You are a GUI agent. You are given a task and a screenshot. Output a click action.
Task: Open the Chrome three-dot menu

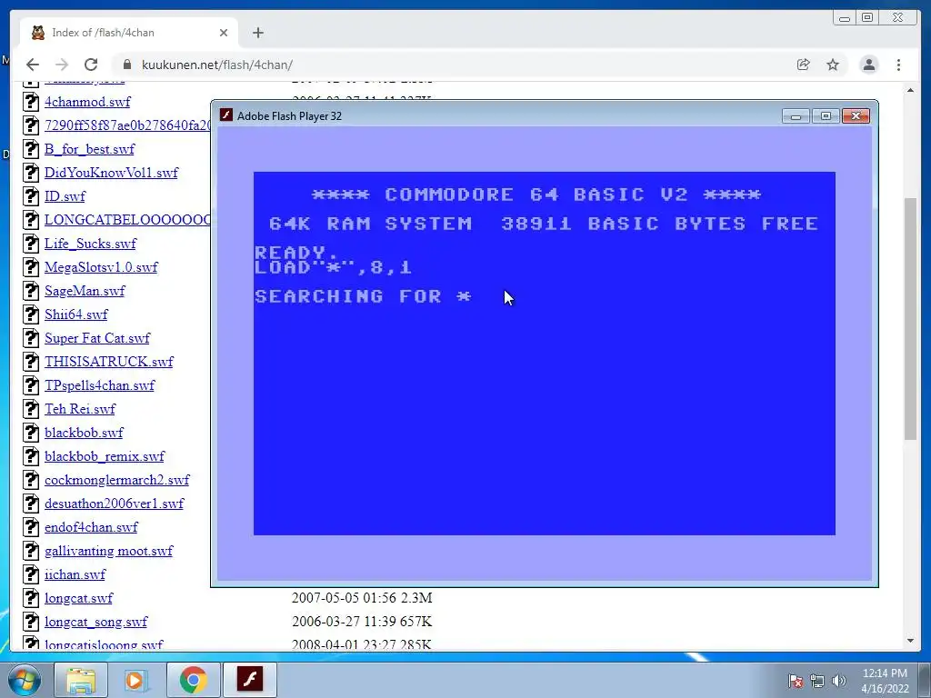(x=899, y=65)
